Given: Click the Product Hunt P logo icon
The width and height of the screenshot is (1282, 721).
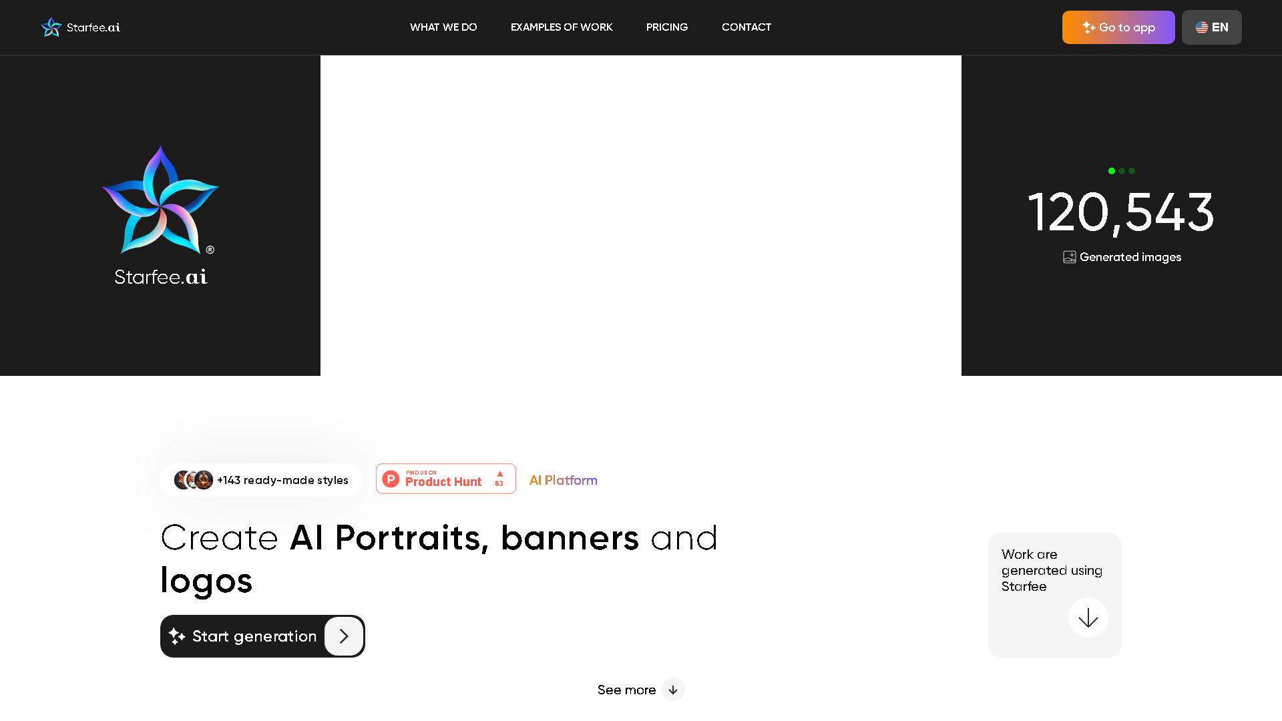Looking at the screenshot, I should [x=391, y=479].
